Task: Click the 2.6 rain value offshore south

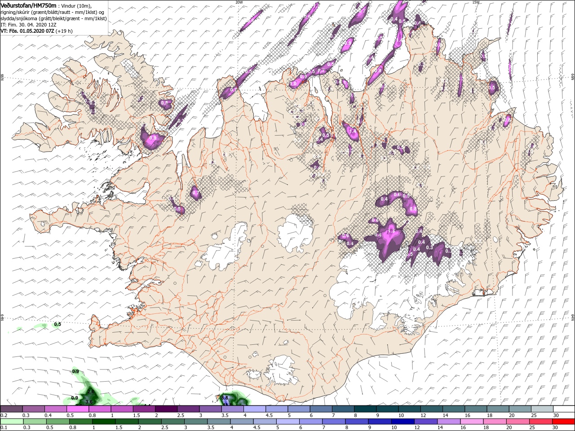Action: 90,392
